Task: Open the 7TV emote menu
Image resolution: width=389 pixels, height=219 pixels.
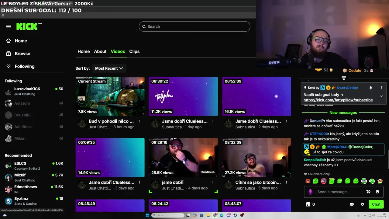Action: point(368,192)
